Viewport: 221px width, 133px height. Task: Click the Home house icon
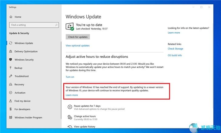(11, 17)
